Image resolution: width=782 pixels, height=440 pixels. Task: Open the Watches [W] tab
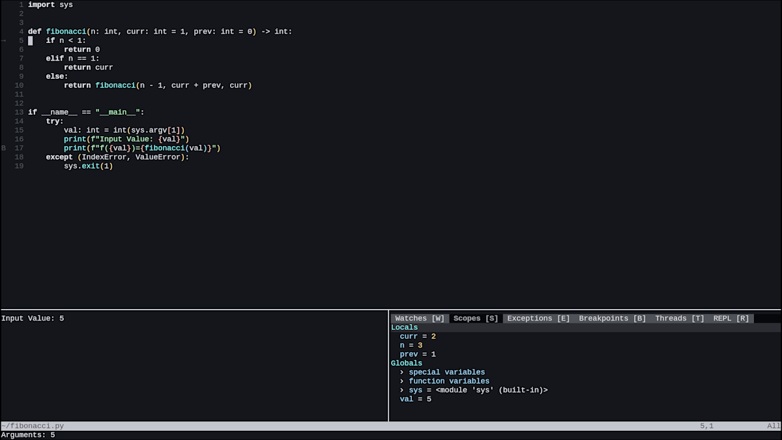pyautogui.click(x=420, y=319)
